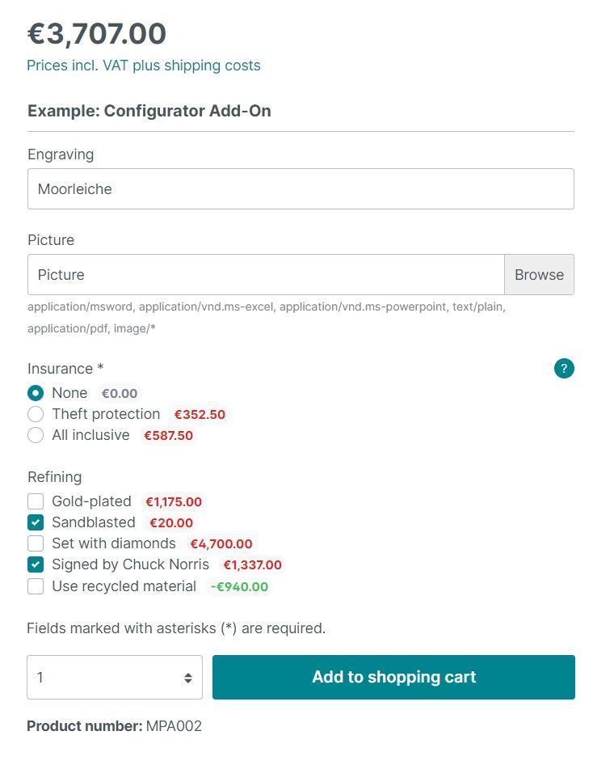Image resolution: width=614 pixels, height=782 pixels.
Task: Enable the Gold-plated refining checkbox
Action: 36,501
